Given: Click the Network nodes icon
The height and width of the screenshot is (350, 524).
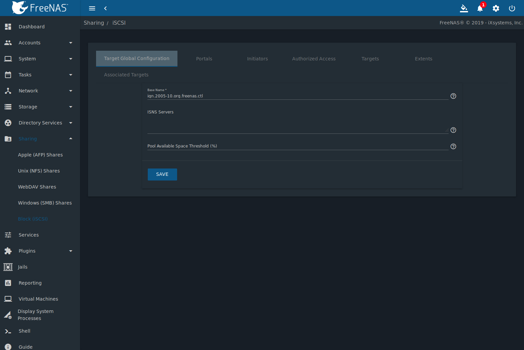Looking at the screenshot, I should coord(8,91).
